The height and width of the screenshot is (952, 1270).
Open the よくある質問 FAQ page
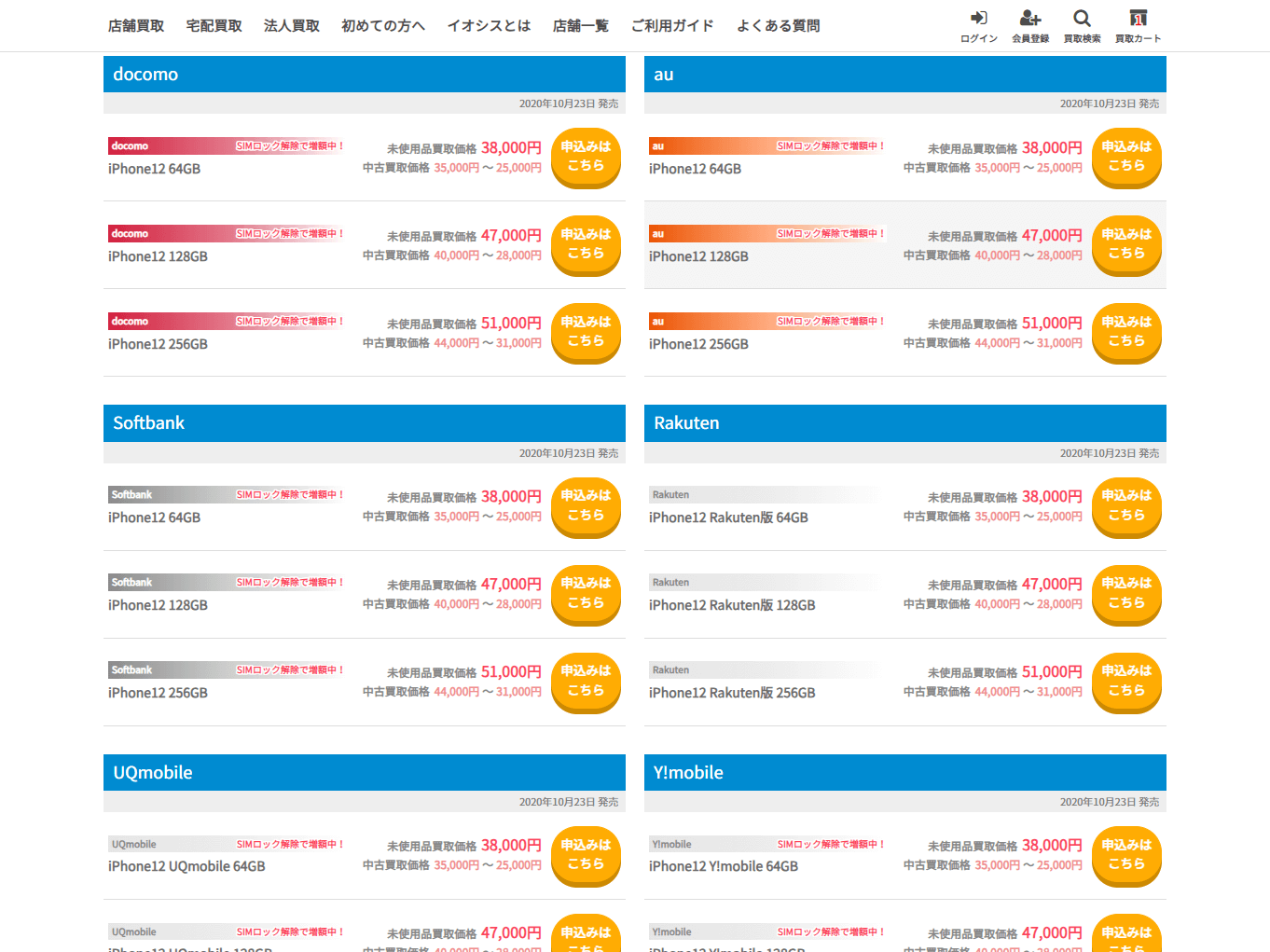point(778,26)
